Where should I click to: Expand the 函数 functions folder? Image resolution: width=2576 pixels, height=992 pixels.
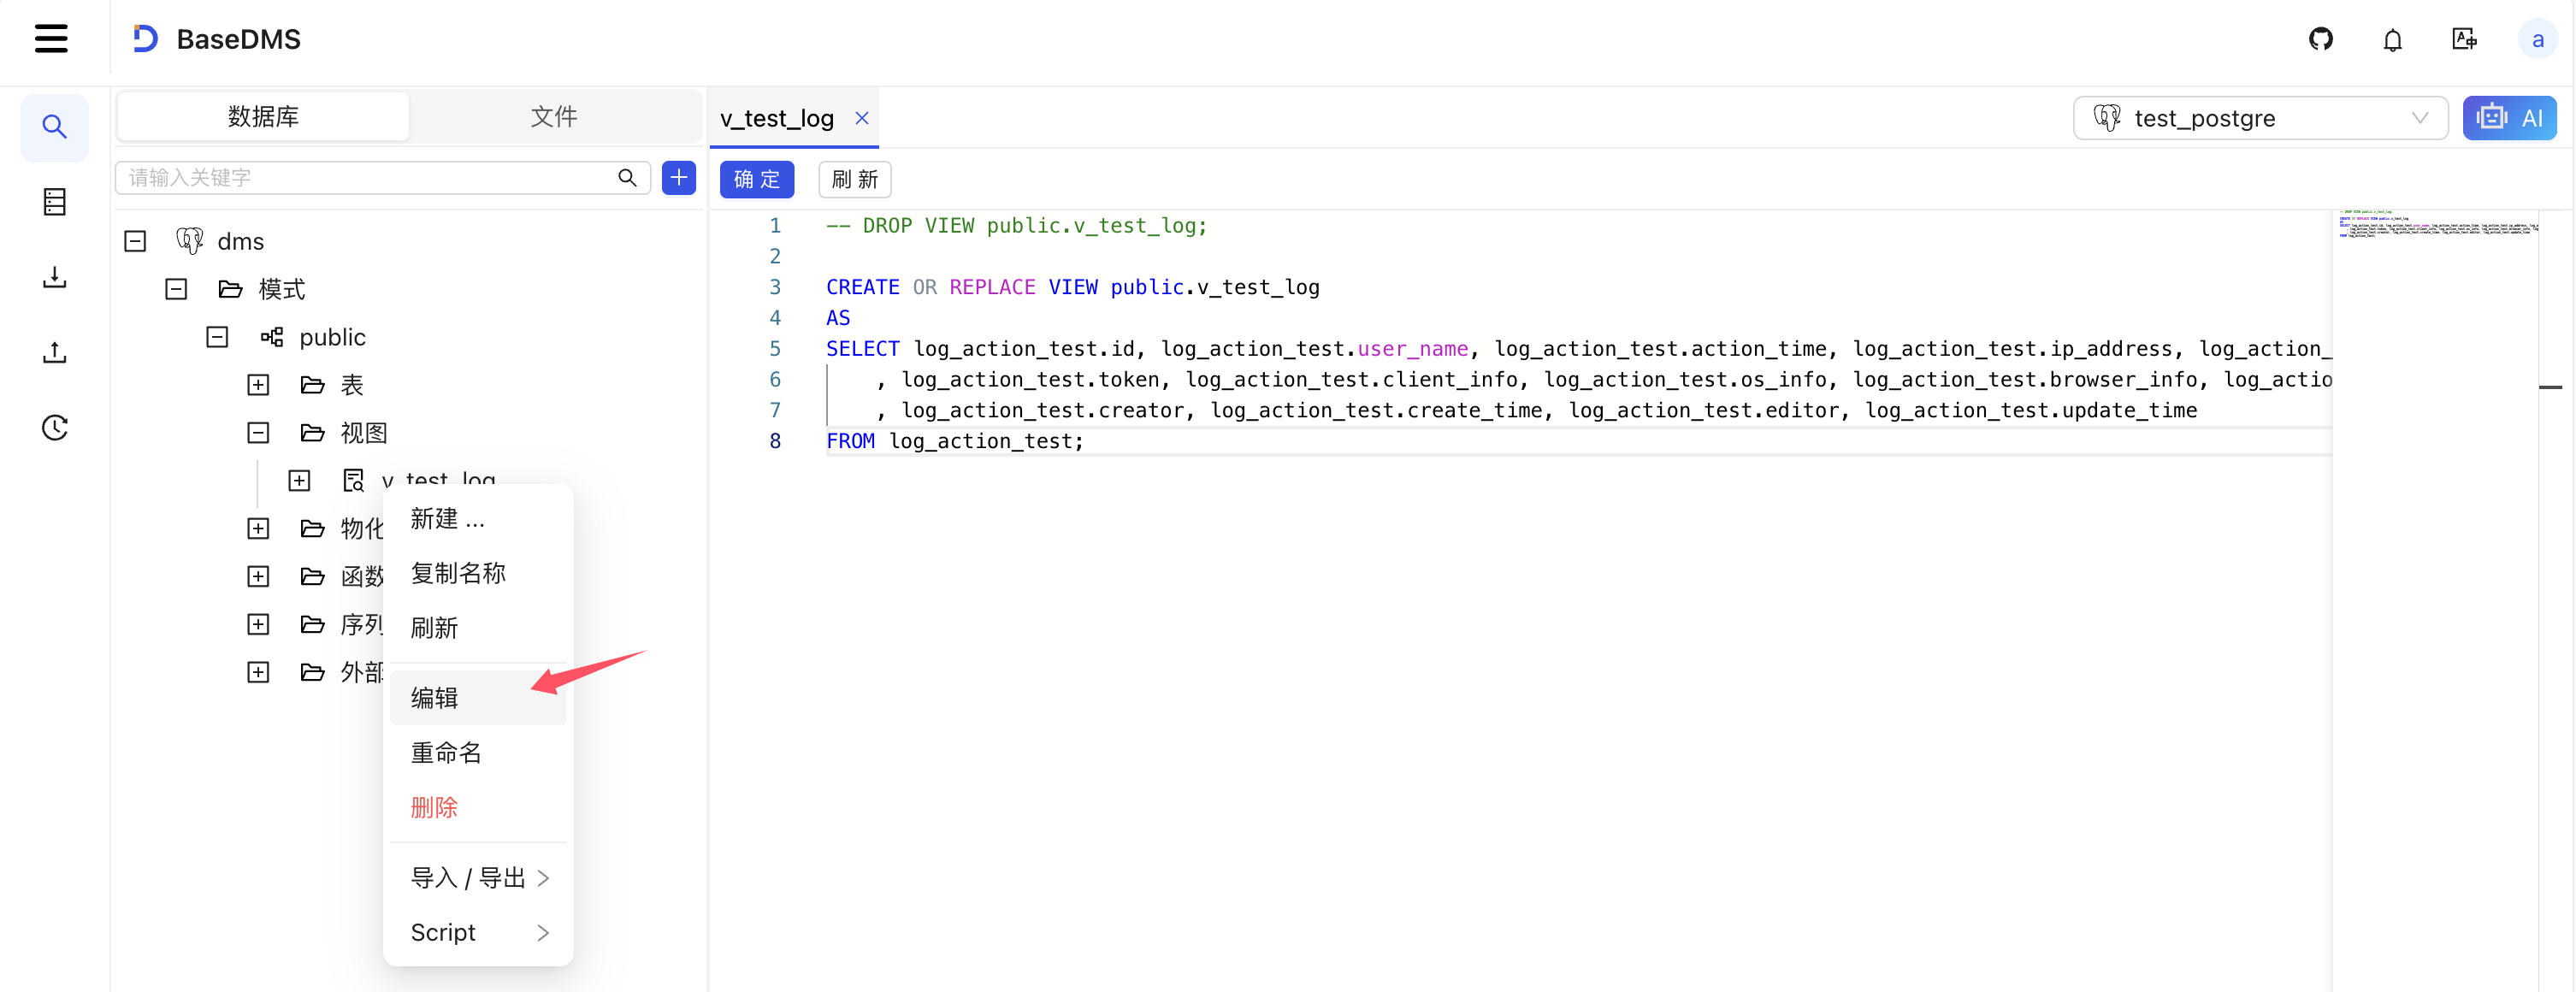[x=258, y=577]
